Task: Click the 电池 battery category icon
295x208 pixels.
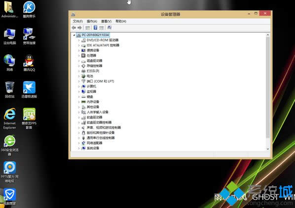Action: [83, 76]
